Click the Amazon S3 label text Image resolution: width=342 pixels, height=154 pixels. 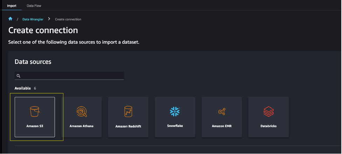coord(35,126)
